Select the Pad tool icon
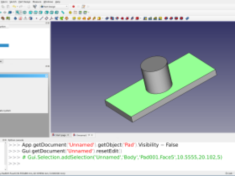This screenshot has height=176, width=235. click(74, 18)
